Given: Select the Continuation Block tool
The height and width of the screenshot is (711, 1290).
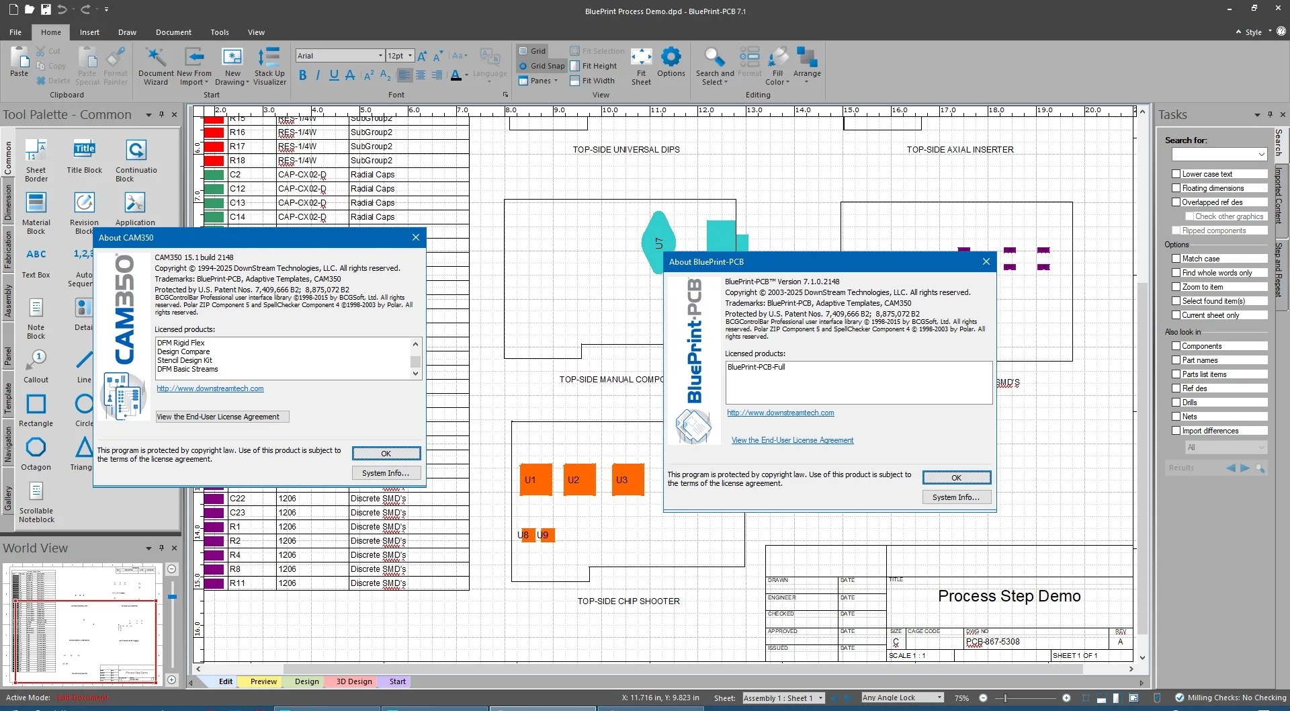Looking at the screenshot, I should click(x=136, y=160).
